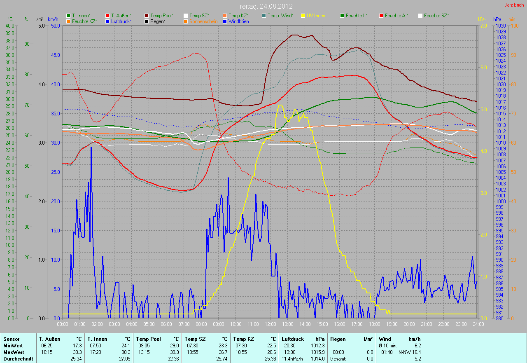
Task: Toggle the Feuchte A. legend entry
Action: click(396, 16)
